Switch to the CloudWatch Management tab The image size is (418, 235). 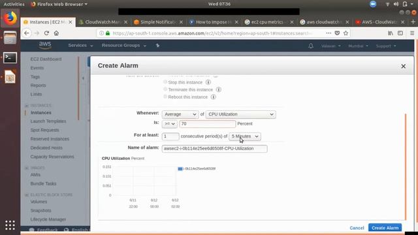pyautogui.click(x=103, y=22)
